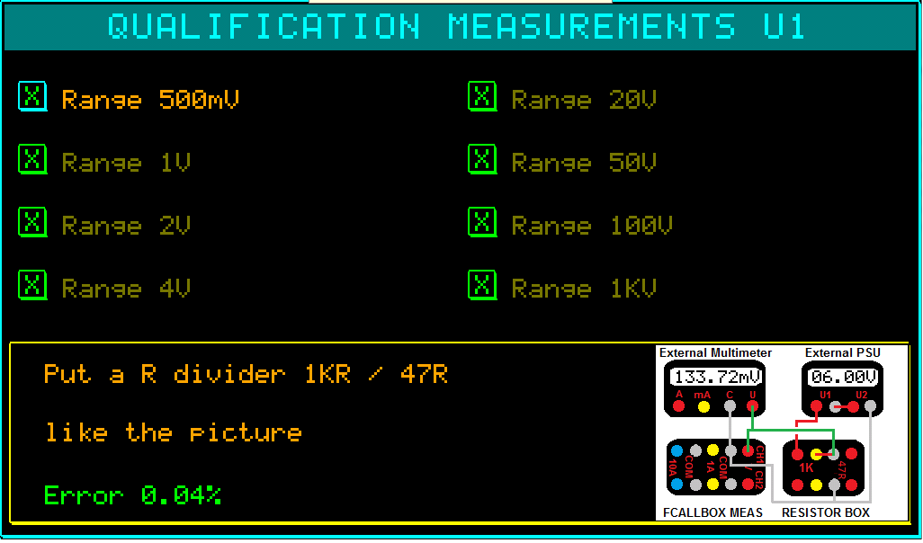
Task: Click the "FCALLBOX MEAS" label
Action: click(712, 513)
